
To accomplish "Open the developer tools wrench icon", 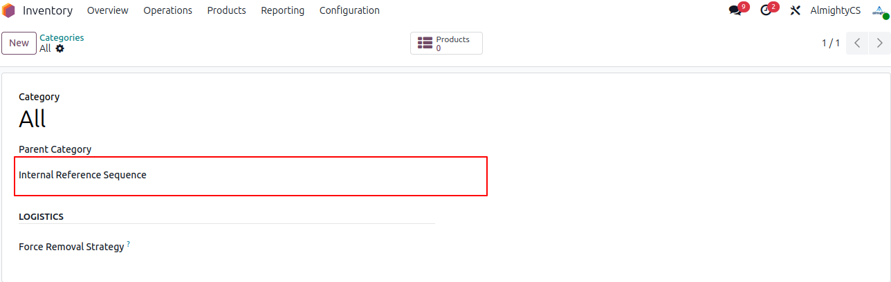I will point(795,10).
